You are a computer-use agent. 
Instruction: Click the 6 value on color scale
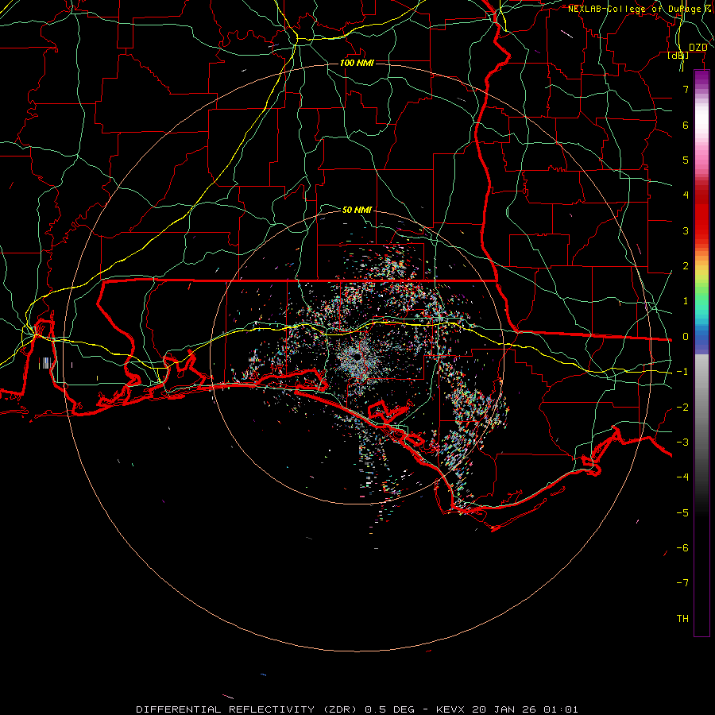pyautogui.click(x=686, y=125)
